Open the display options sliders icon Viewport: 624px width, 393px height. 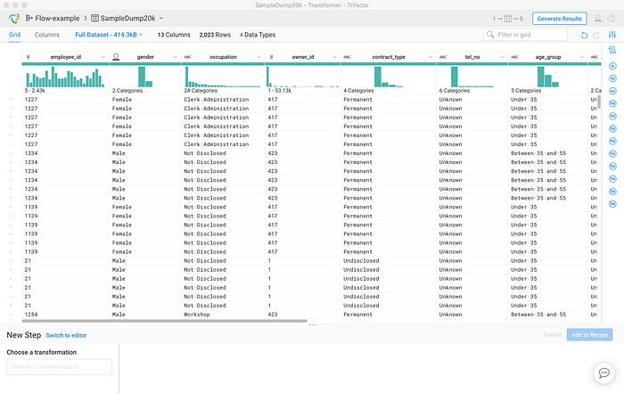click(612, 35)
